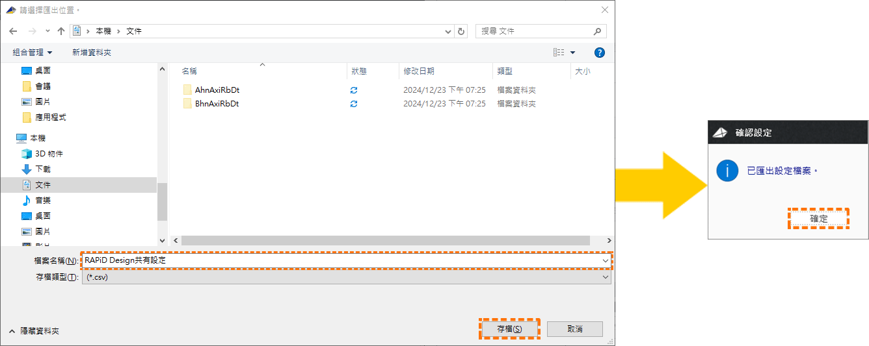Select the first 圖片 sidebar item
This screenshot has height=346, width=869.
tap(43, 101)
